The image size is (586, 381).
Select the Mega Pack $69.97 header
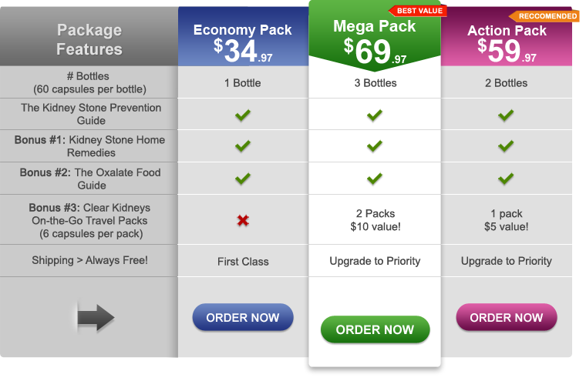(375, 36)
